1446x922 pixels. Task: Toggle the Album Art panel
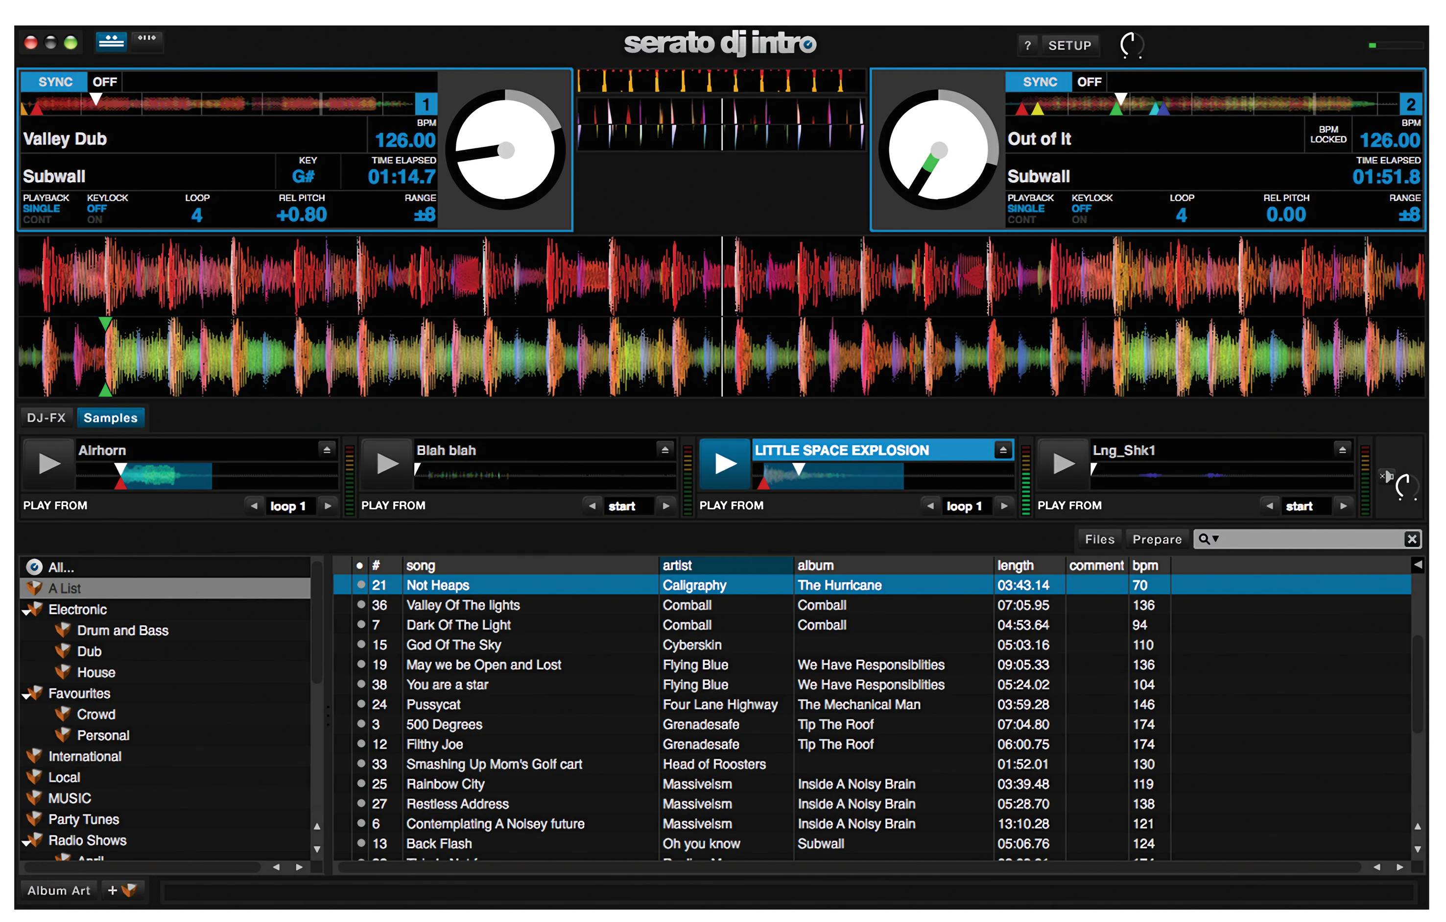coord(59,890)
